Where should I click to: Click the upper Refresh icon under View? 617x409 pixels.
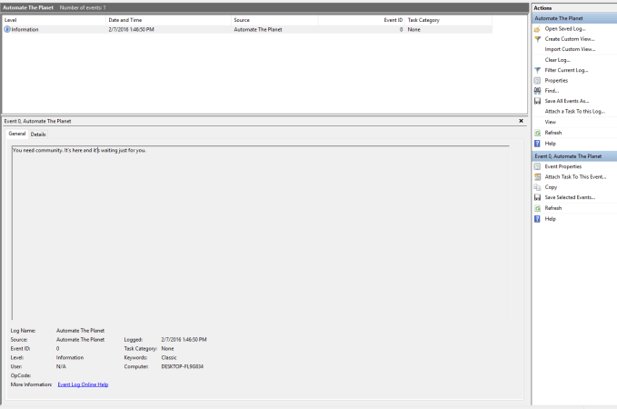537,133
